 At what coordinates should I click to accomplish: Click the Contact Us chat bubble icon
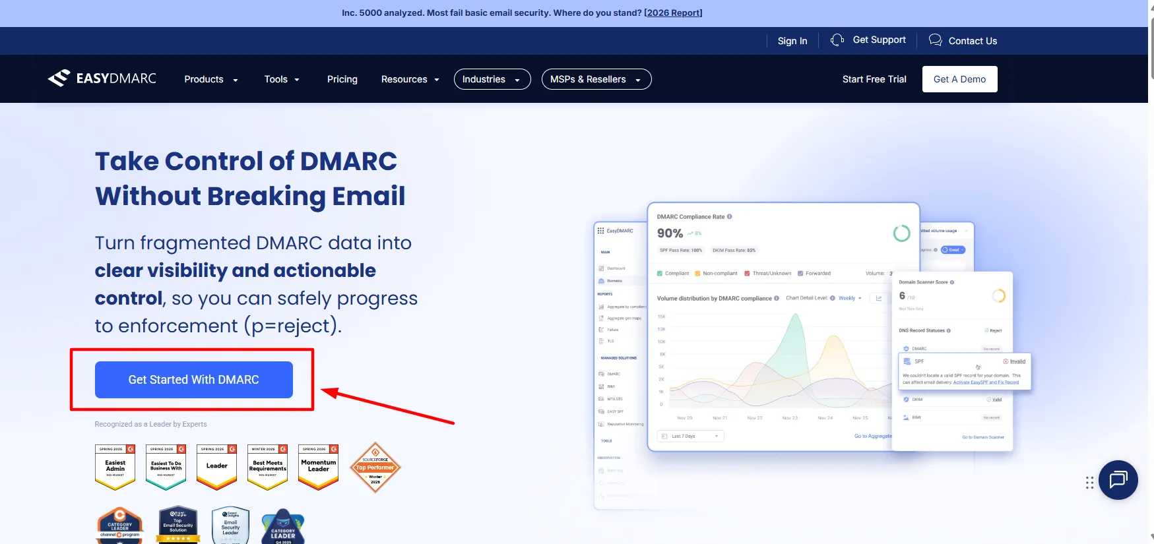(x=935, y=40)
